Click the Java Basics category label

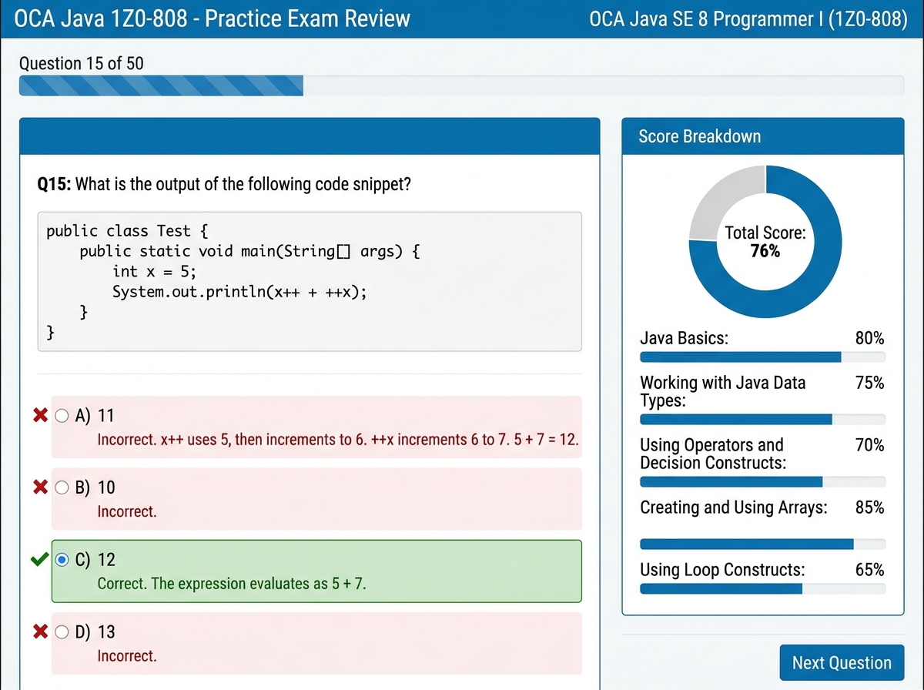pyautogui.click(x=685, y=338)
